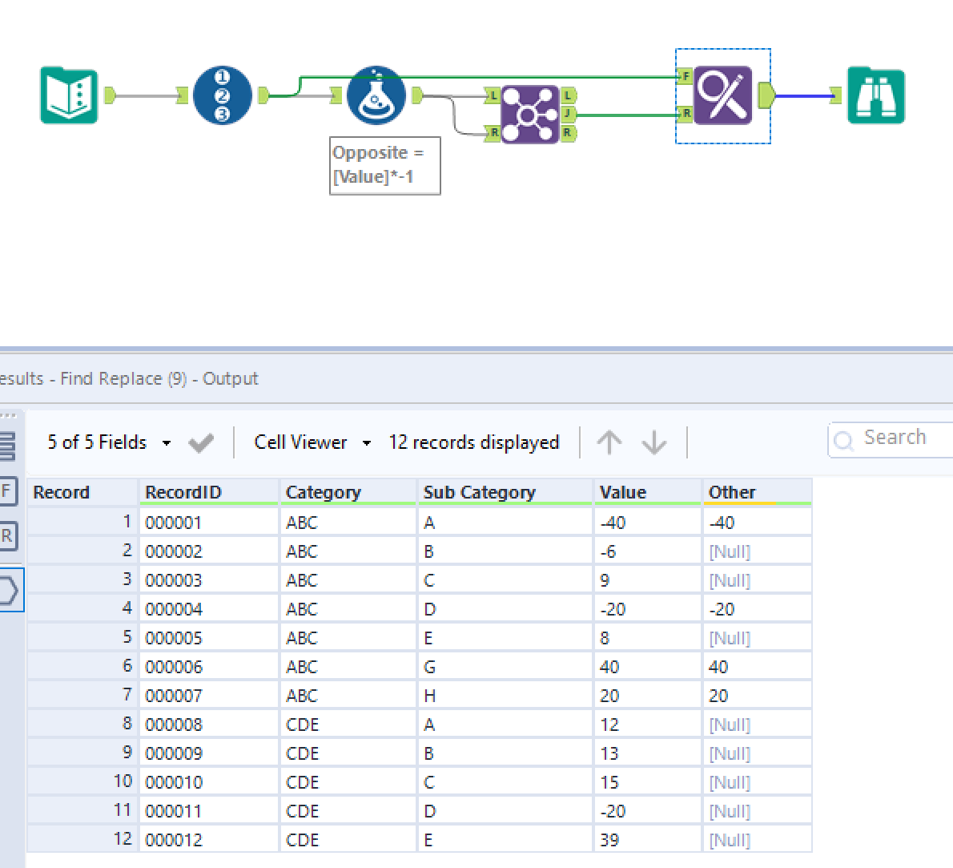
Task: Open the Cell Viewer dropdown
Action: (366, 442)
